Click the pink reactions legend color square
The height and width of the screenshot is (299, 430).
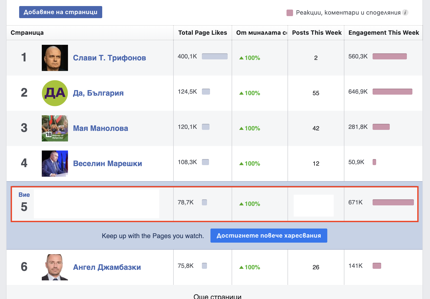290,13
